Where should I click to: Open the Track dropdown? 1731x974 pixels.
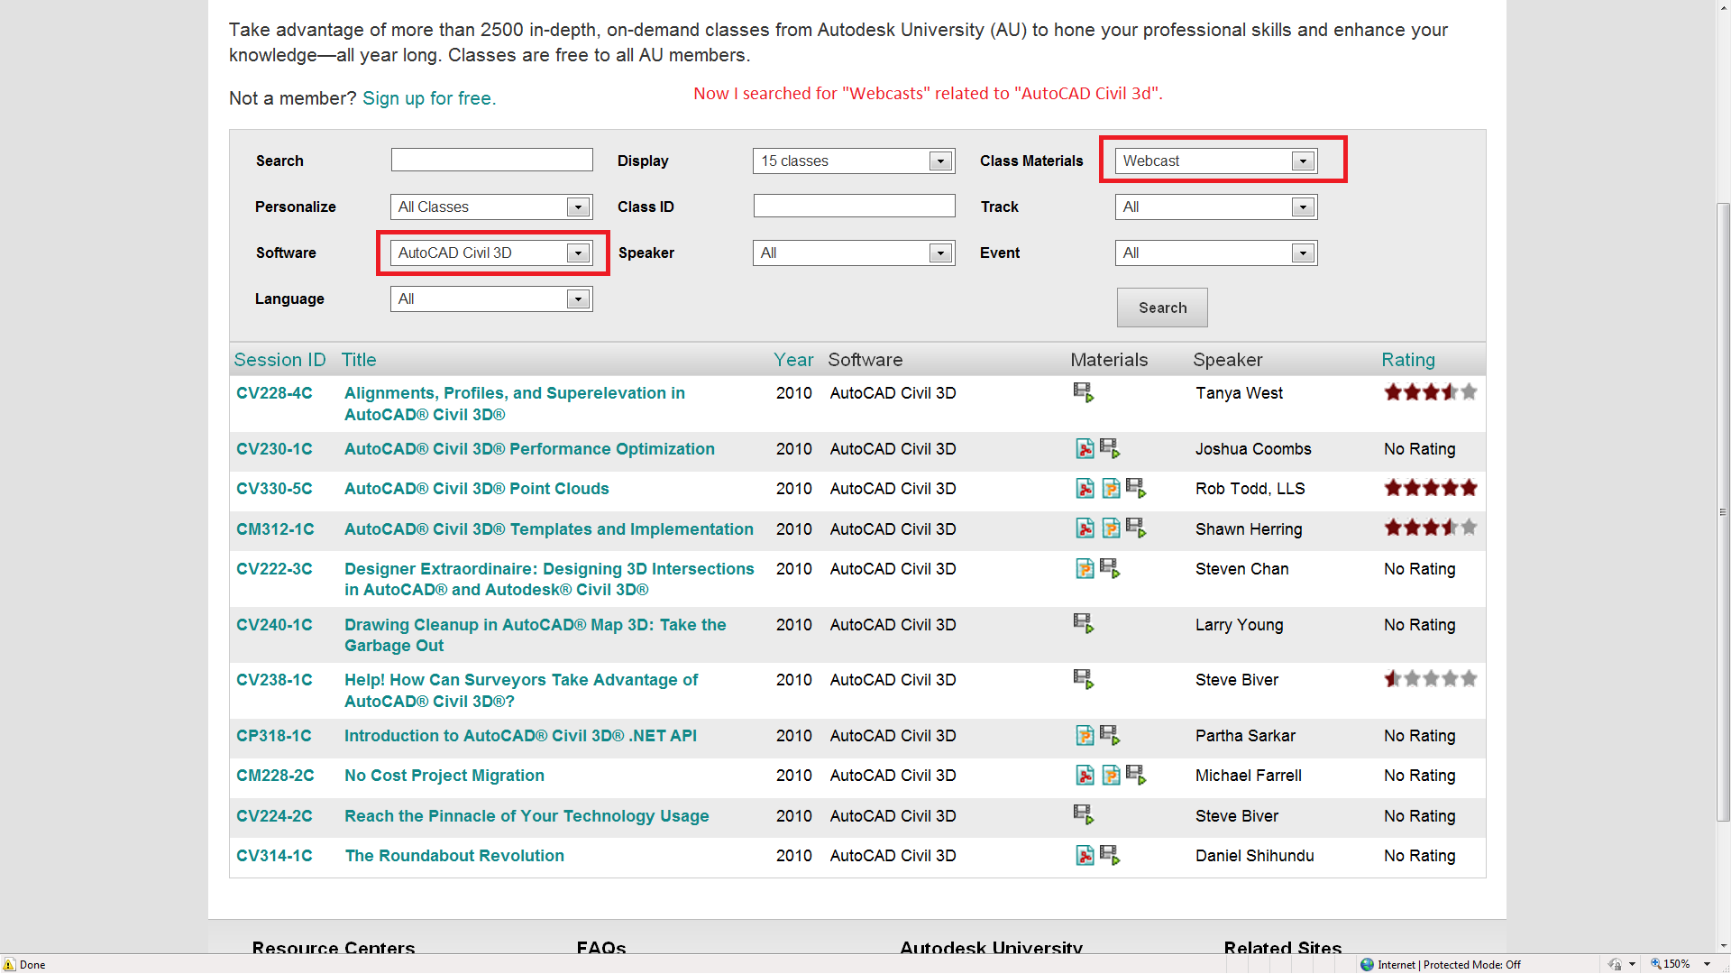tap(1215, 207)
